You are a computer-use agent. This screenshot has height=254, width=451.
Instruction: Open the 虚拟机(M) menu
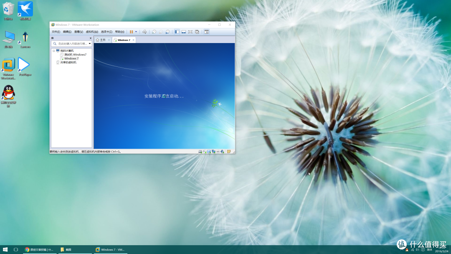tap(92, 32)
